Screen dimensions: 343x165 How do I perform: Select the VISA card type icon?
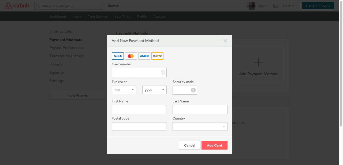click(x=118, y=56)
